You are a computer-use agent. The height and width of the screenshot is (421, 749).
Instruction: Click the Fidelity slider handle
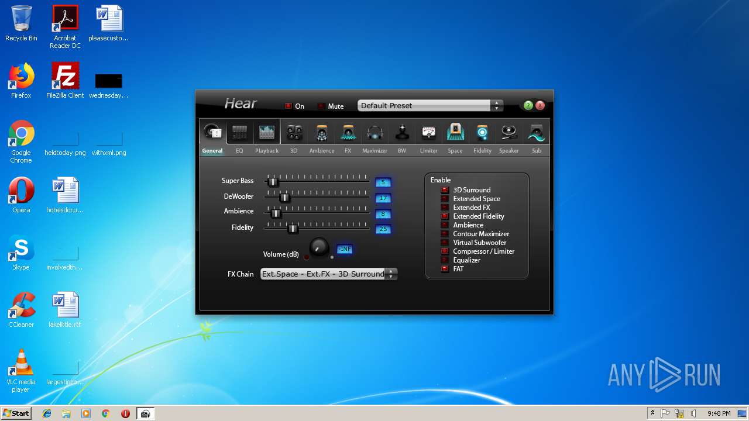pos(293,229)
